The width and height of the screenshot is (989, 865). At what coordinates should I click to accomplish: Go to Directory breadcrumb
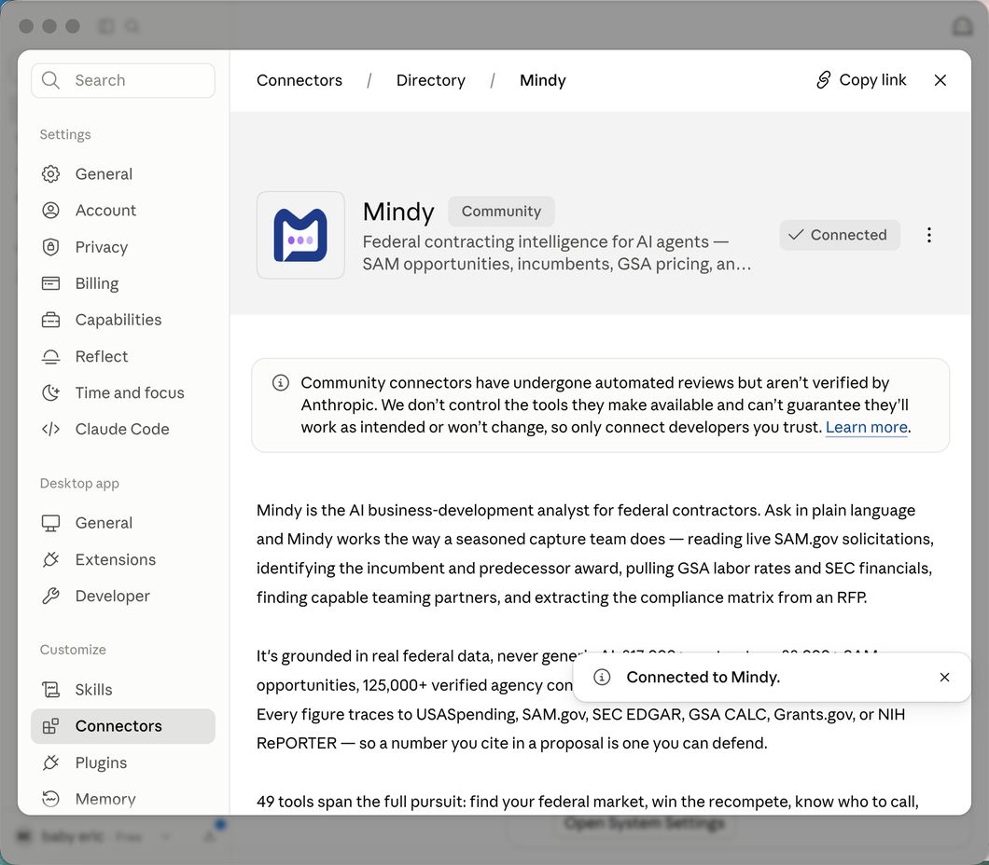click(431, 81)
